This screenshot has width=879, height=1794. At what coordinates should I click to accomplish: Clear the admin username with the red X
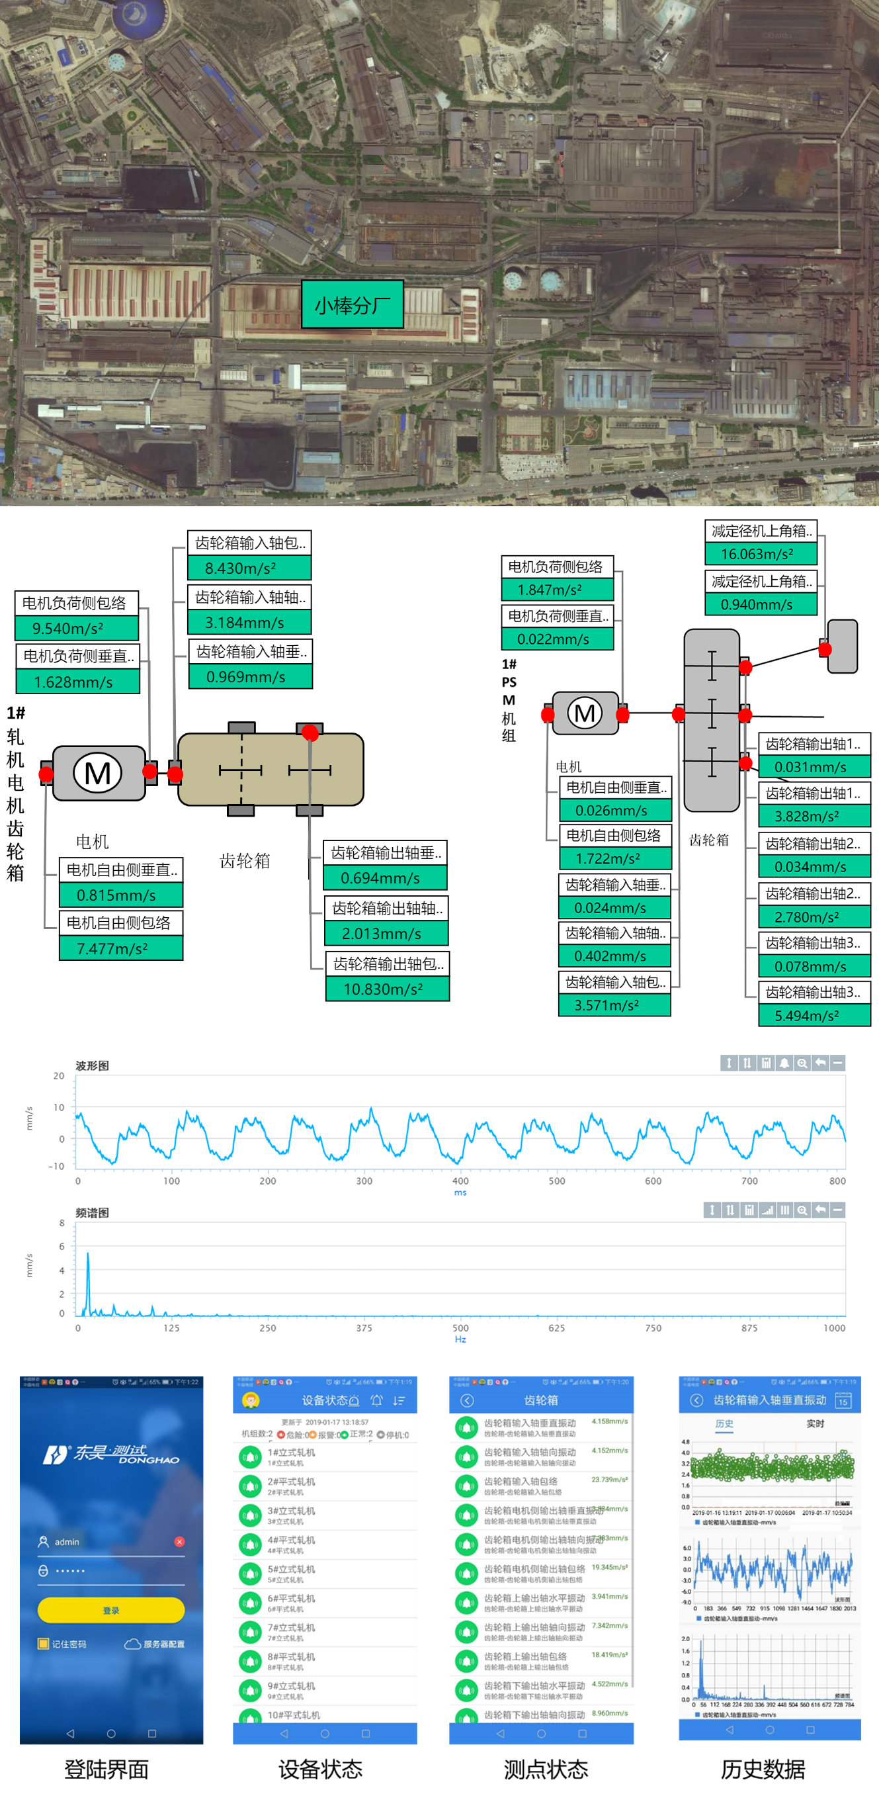click(x=179, y=1542)
